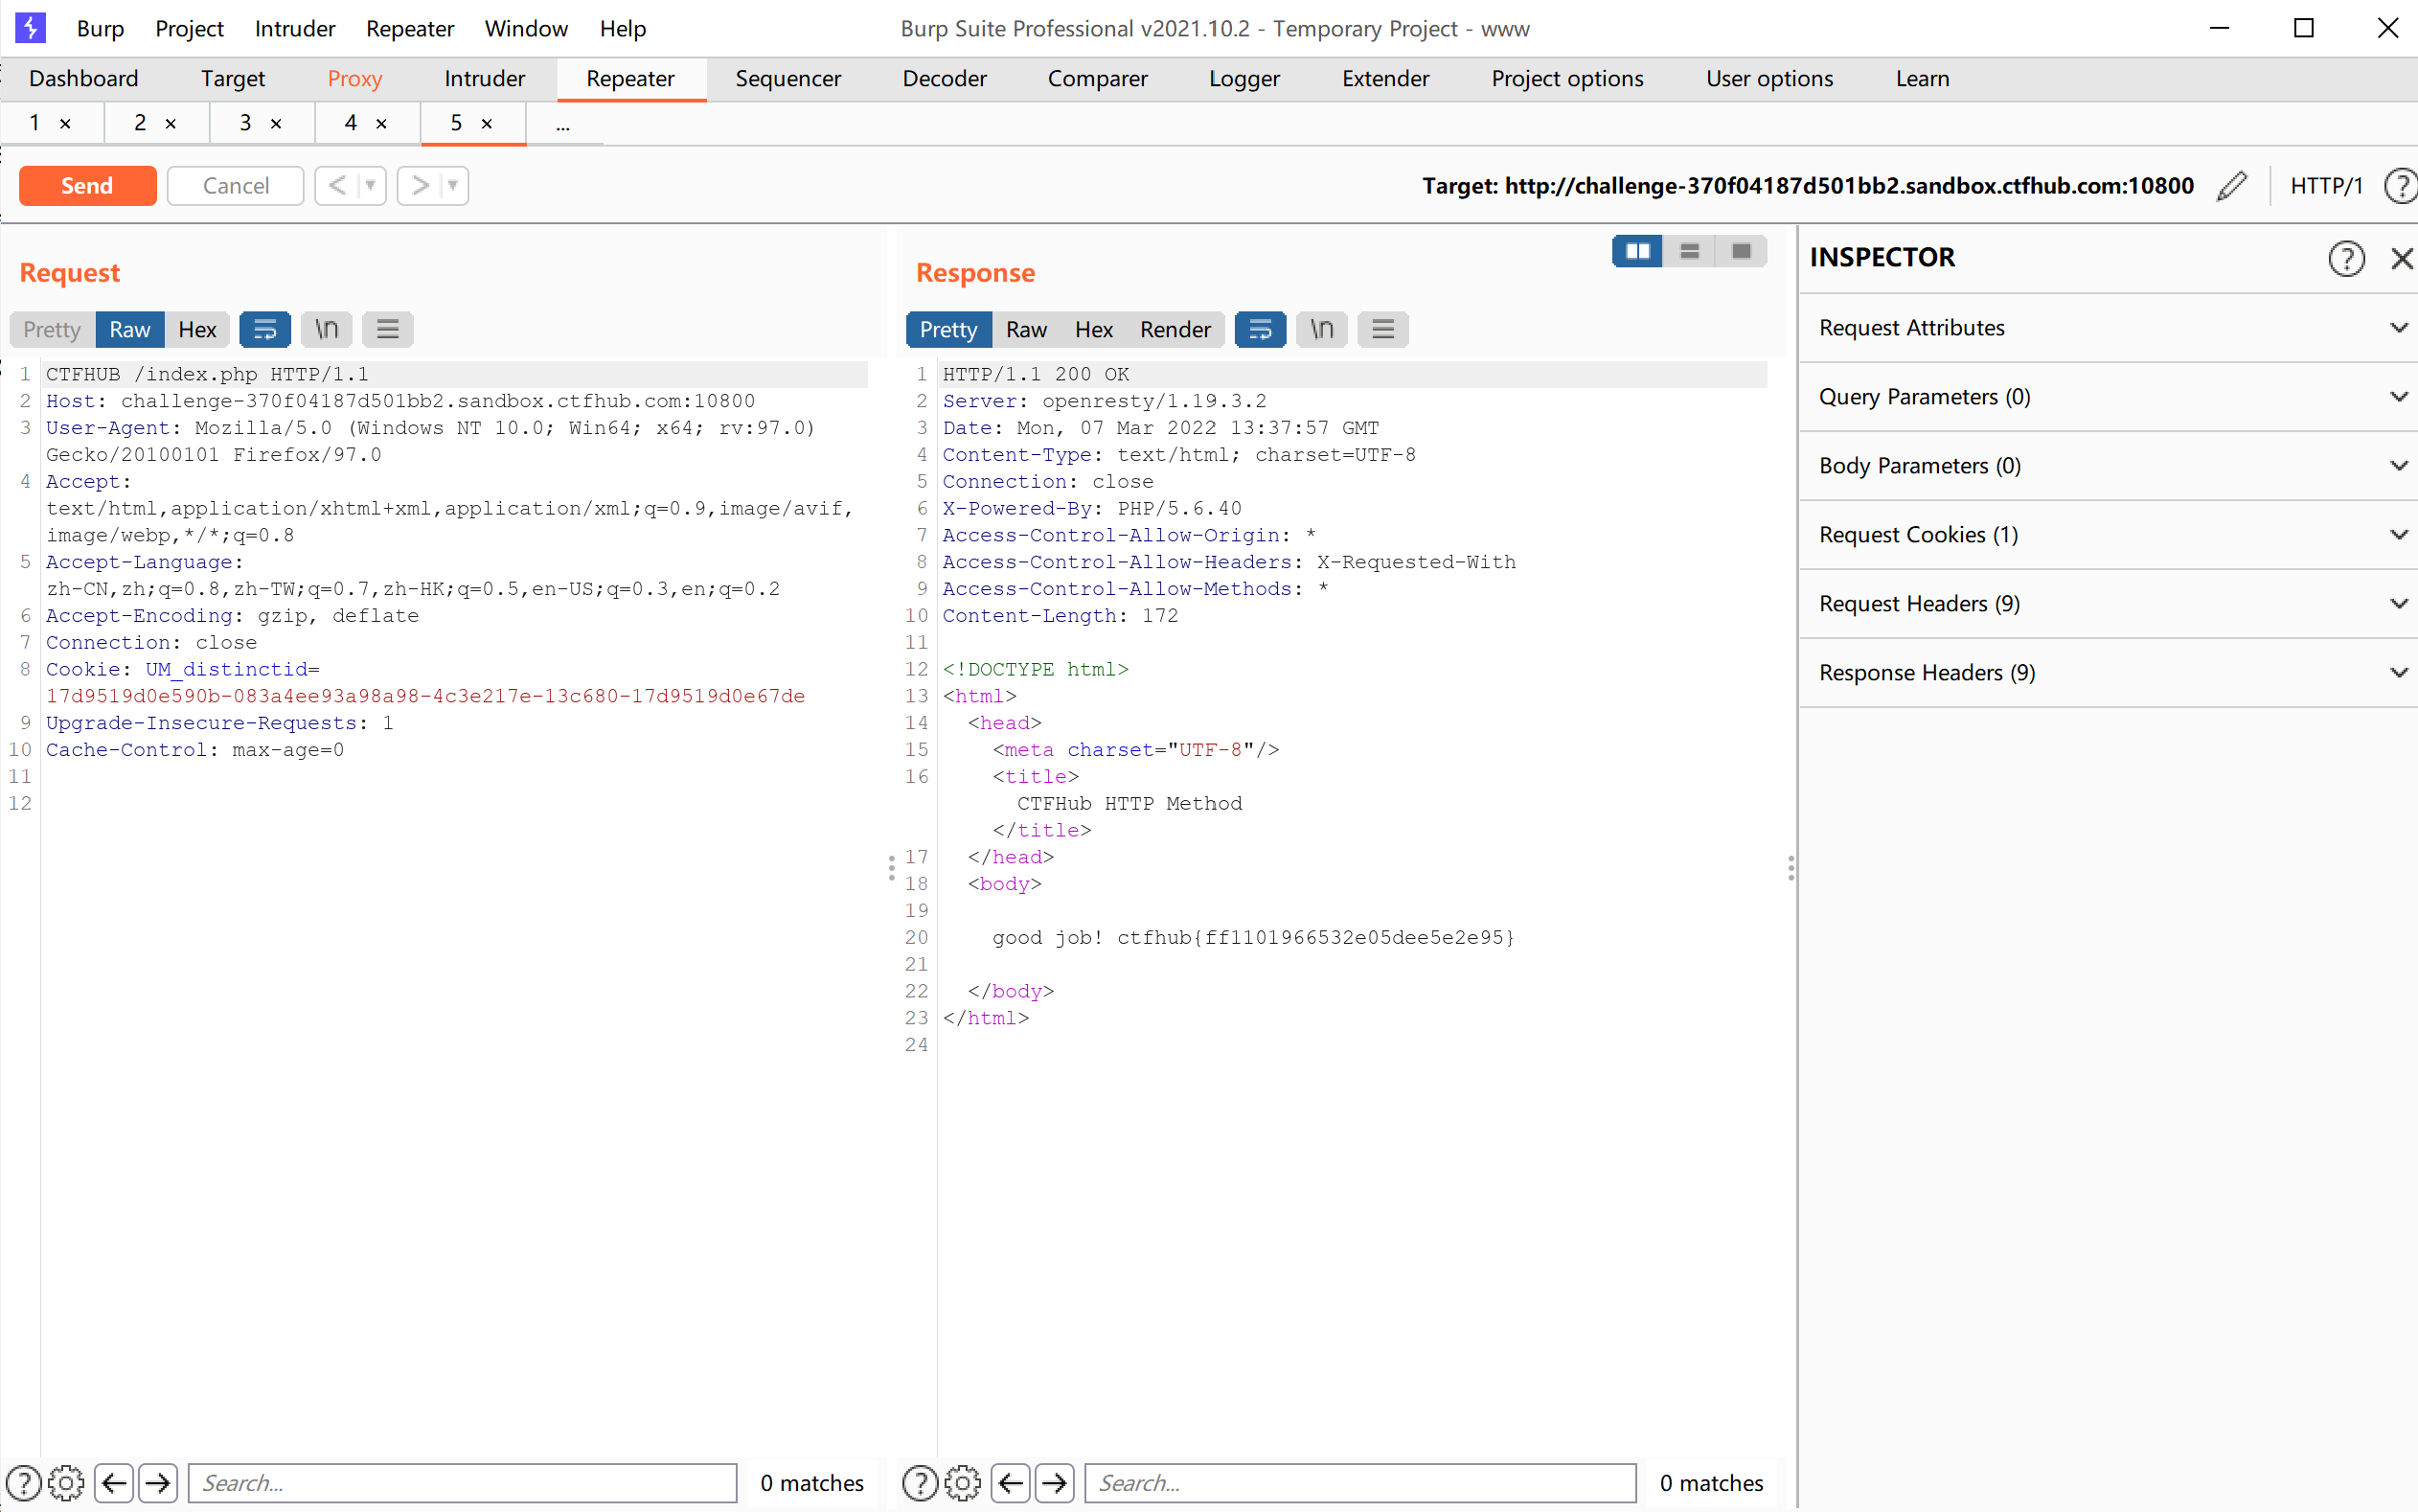Open Response search help icon
Screen dimensions: 2418x1512
click(920, 1482)
